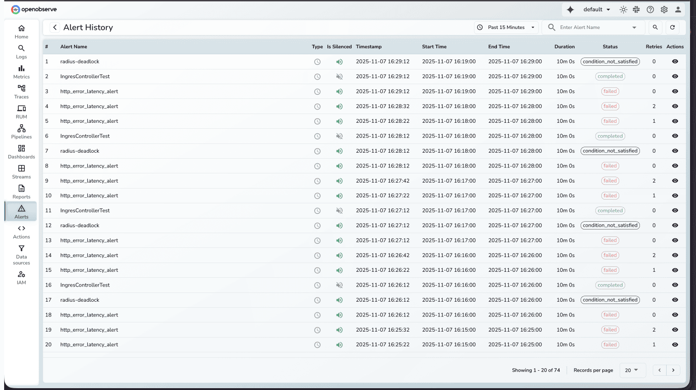
Task: Go to Pipelines in the sidebar
Action: [x=22, y=132]
